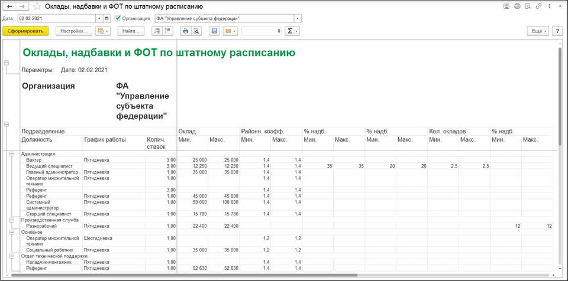Click the Сформировать button
The height and width of the screenshot is (281, 568).
click(25, 31)
